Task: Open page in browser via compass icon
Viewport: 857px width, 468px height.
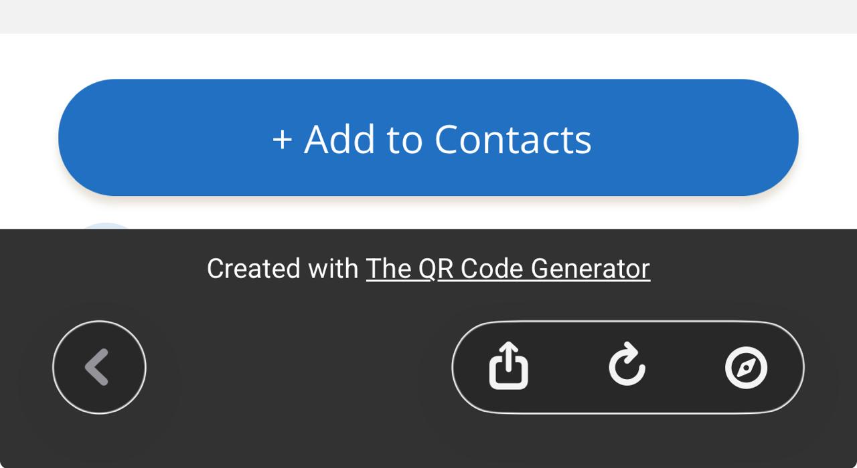Action: coord(746,368)
